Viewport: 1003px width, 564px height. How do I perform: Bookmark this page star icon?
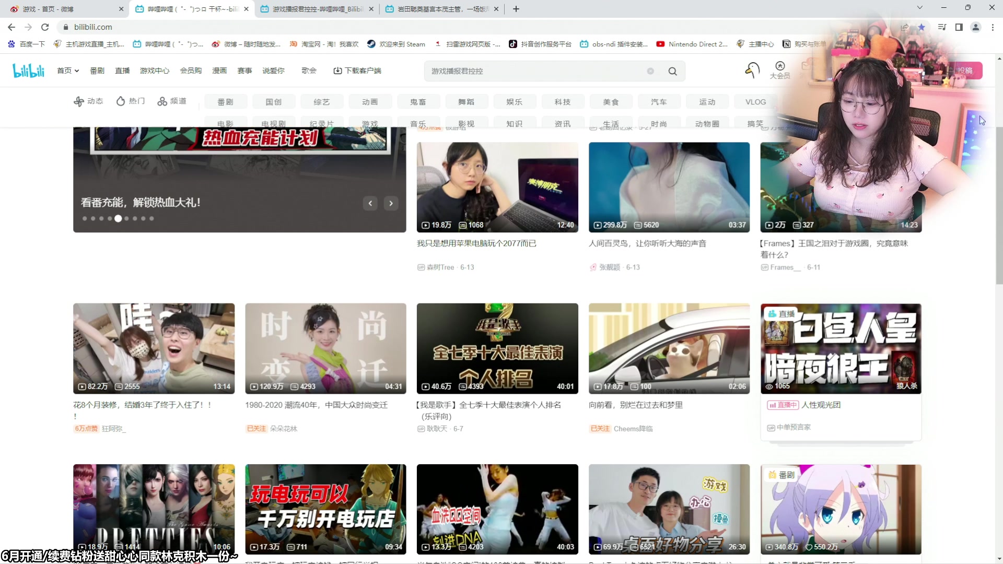tap(922, 27)
